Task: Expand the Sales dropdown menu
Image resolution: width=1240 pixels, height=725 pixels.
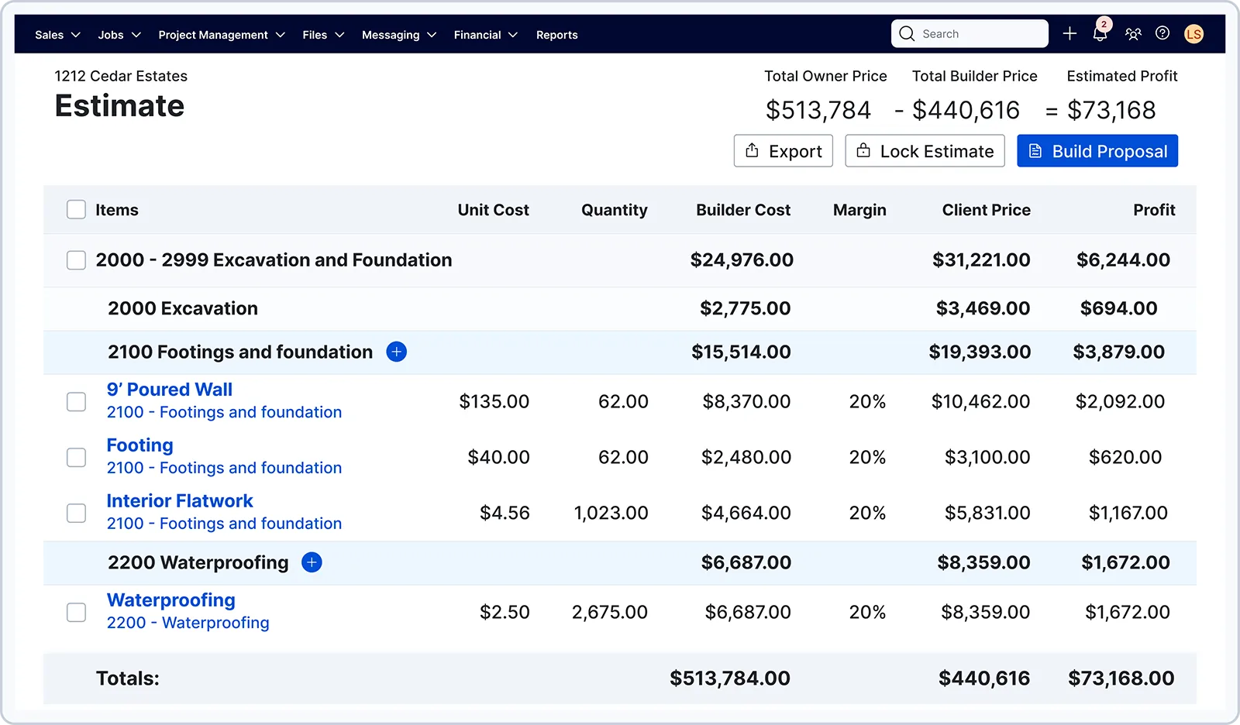Action: 57,35
